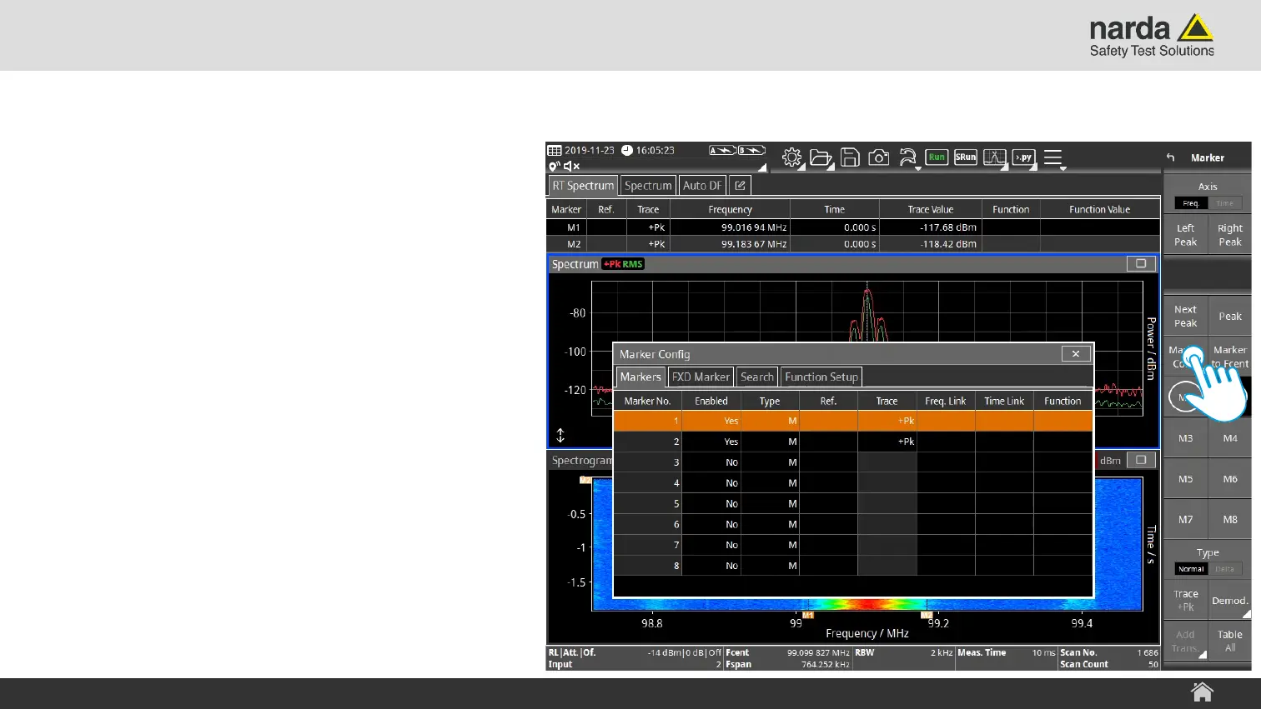The height and width of the screenshot is (709, 1261).
Task: Set Axis toggle to Time
Action: pyautogui.click(x=1224, y=203)
